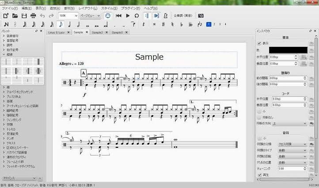Viewport: 319px width, 188px height.
Task: Close the Sample3 tab
Action: pyautogui.click(x=126, y=32)
